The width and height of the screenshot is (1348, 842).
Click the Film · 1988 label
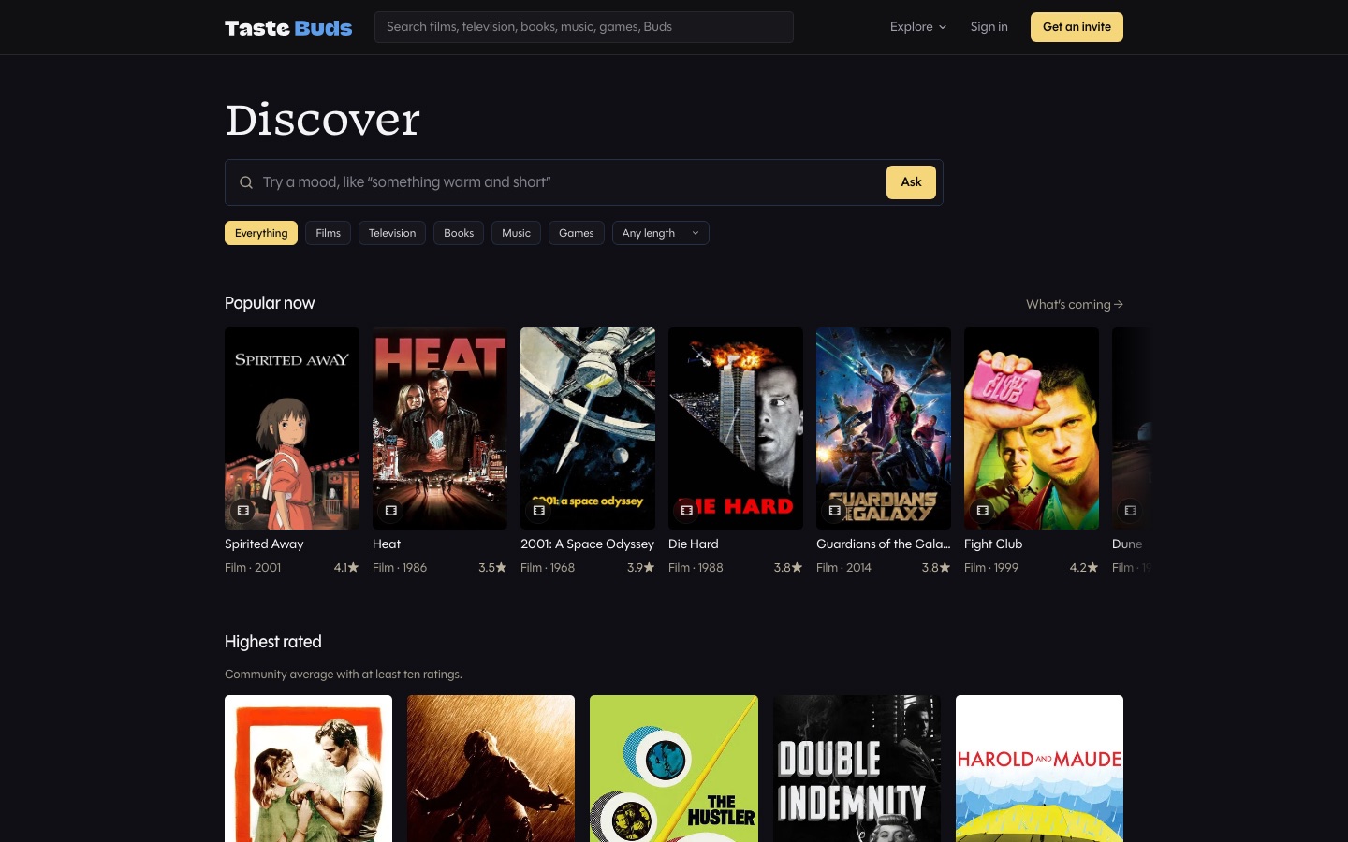click(696, 568)
